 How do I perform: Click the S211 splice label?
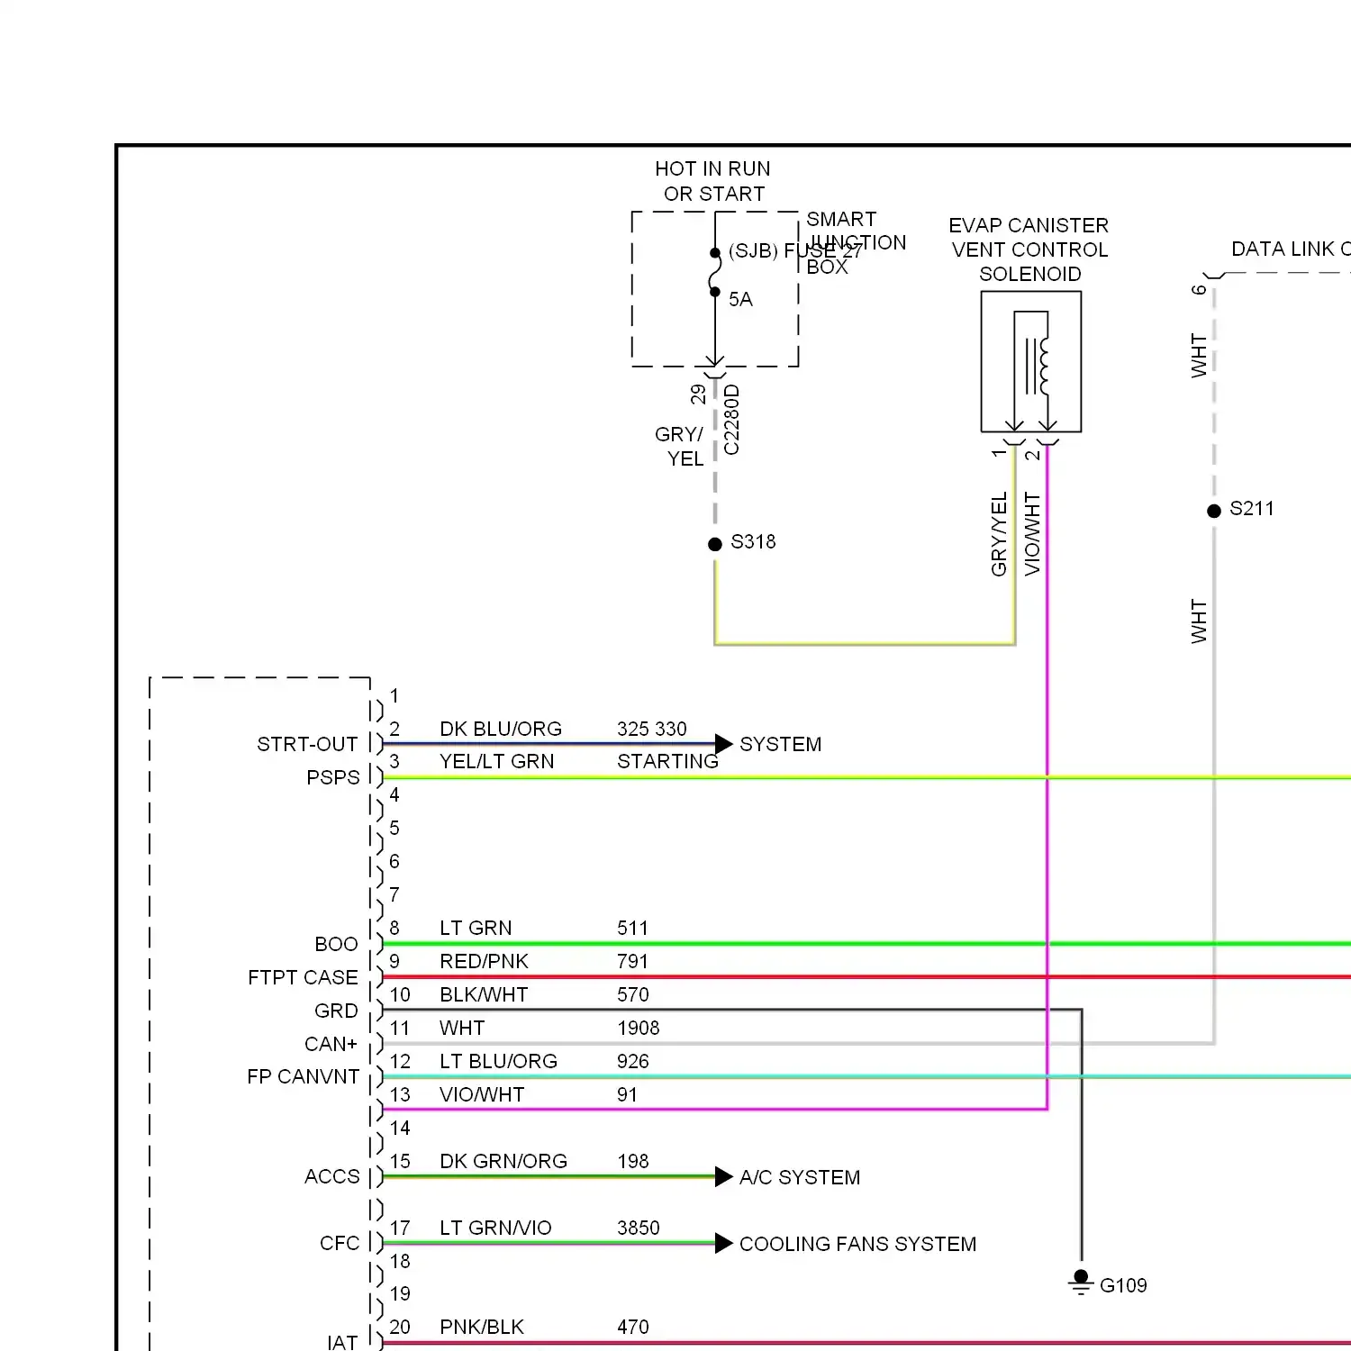pyautogui.click(x=1252, y=509)
